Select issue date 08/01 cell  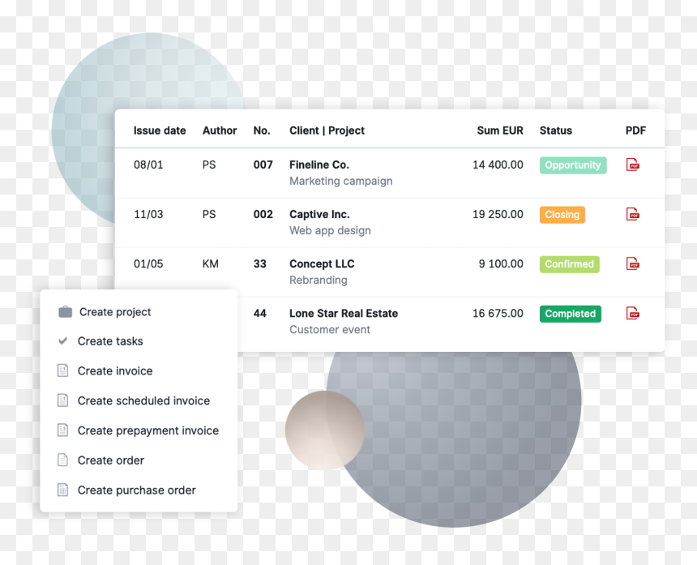click(x=148, y=165)
